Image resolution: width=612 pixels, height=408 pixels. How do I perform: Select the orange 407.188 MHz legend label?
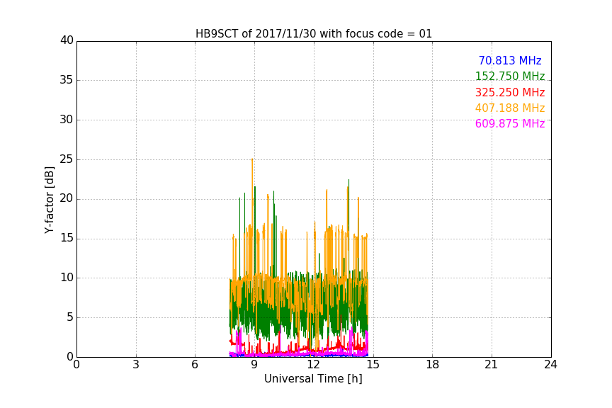point(510,108)
